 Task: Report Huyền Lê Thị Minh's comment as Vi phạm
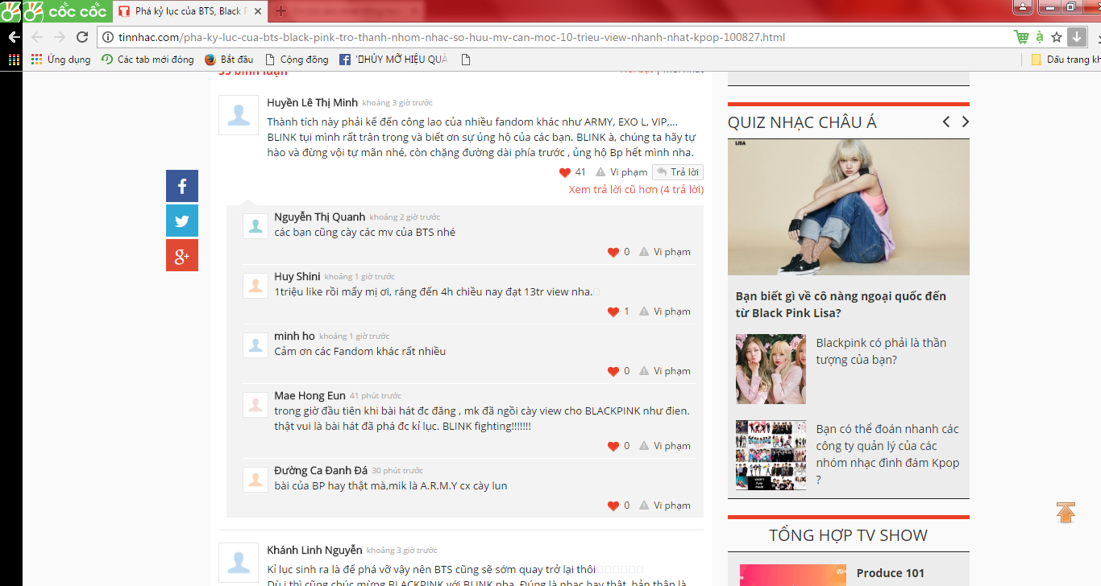click(x=621, y=172)
